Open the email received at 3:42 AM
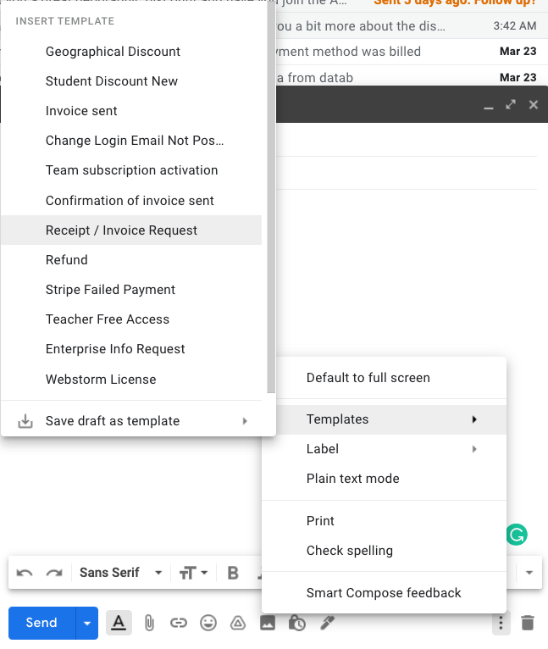 412,26
